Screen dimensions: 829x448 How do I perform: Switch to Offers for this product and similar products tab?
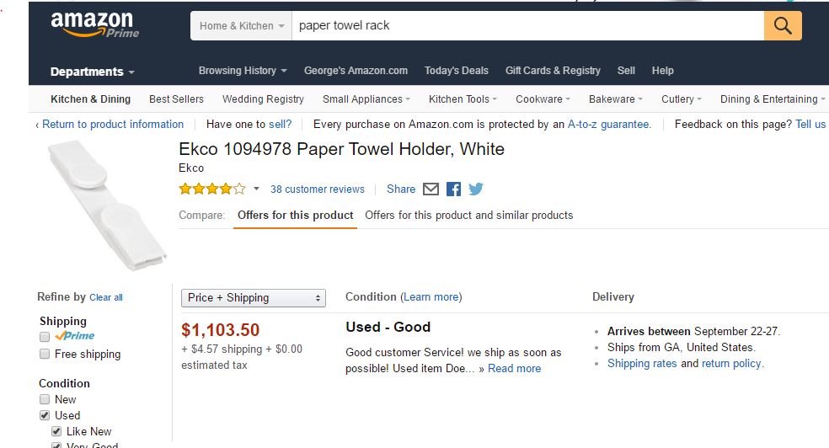pos(469,216)
